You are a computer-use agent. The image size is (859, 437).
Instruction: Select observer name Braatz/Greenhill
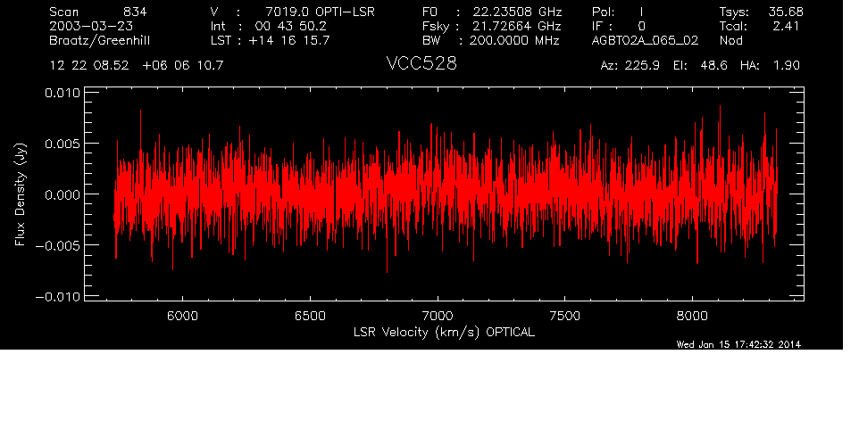pos(99,41)
